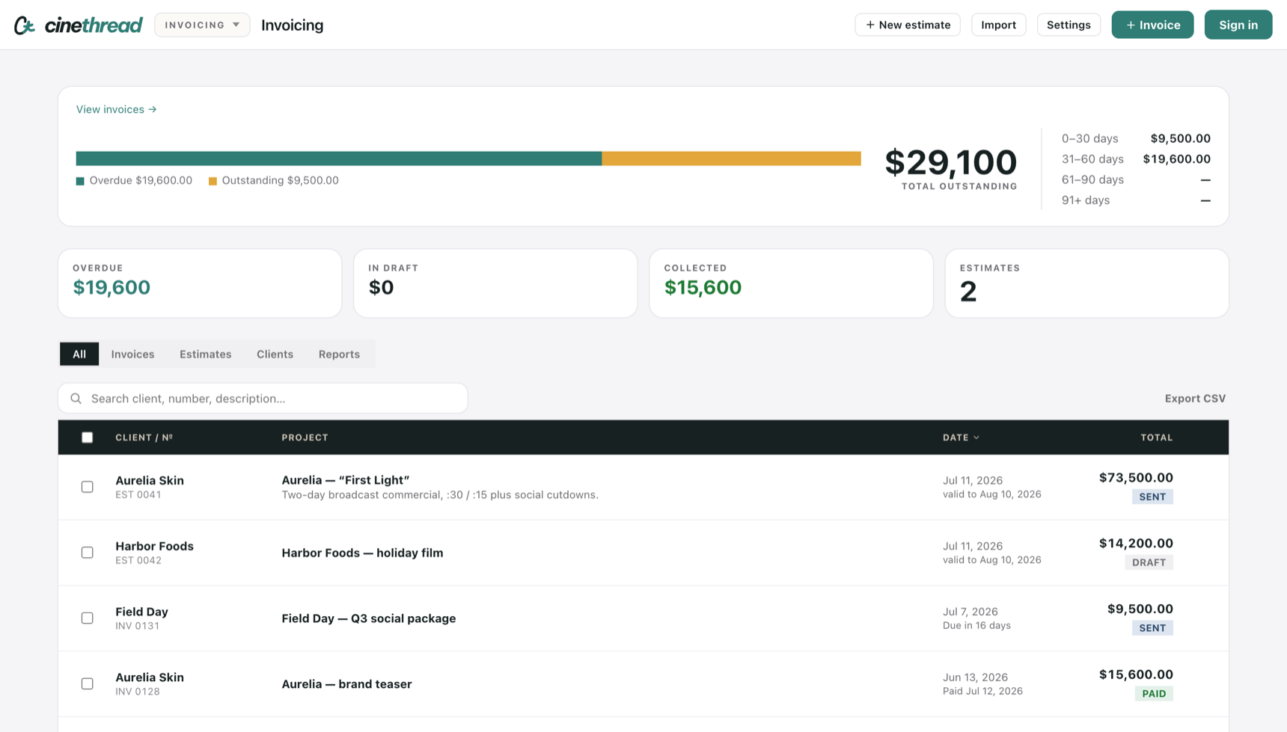The image size is (1287, 732).
Task: Click the $29,100 total outstanding figure
Action: tap(950, 162)
